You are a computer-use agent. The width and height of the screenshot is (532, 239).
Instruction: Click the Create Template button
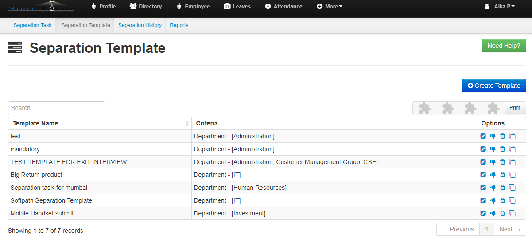coord(494,86)
